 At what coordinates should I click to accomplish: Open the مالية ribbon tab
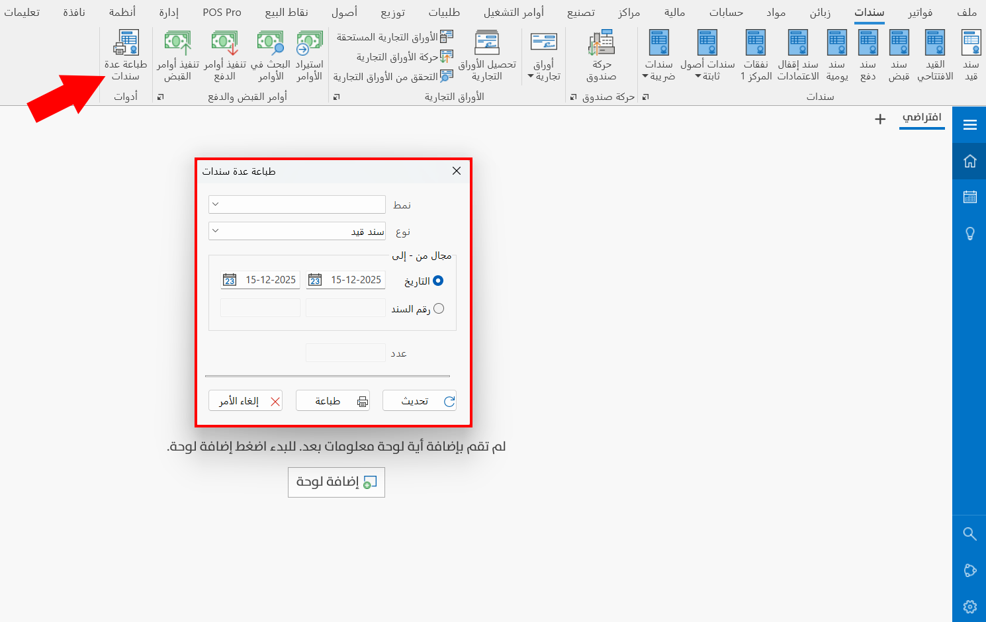[674, 12]
